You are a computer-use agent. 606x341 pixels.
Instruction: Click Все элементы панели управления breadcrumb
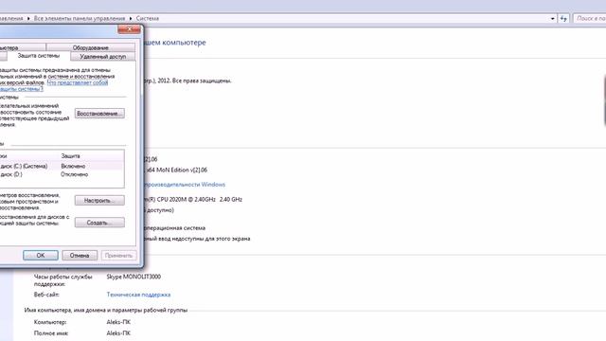(x=80, y=18)
